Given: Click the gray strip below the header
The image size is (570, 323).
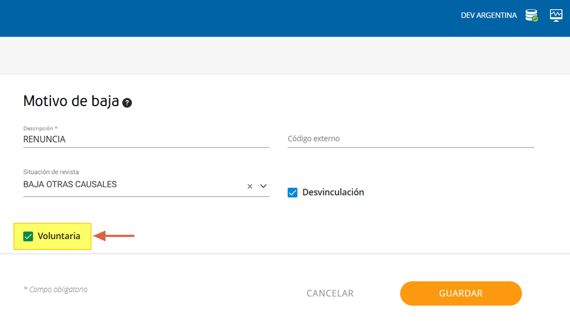Looking at the screenshot, I should pyautogui.click(x=285, y=55).
